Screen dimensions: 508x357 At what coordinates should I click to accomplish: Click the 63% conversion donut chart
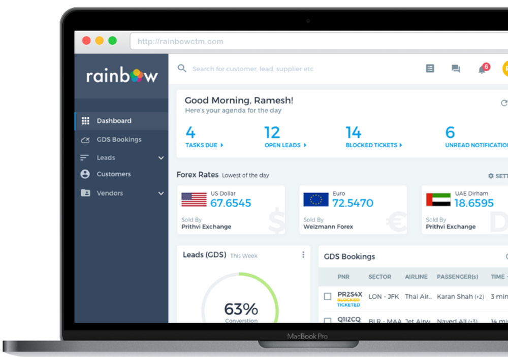(241, 308)
